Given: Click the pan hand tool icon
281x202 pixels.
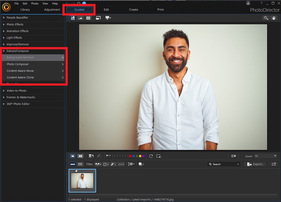Looking at the screenshot, I should coord(274,18).
